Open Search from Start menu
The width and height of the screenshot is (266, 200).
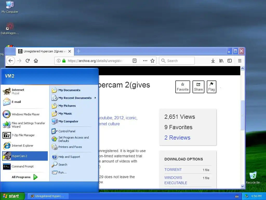74,165
